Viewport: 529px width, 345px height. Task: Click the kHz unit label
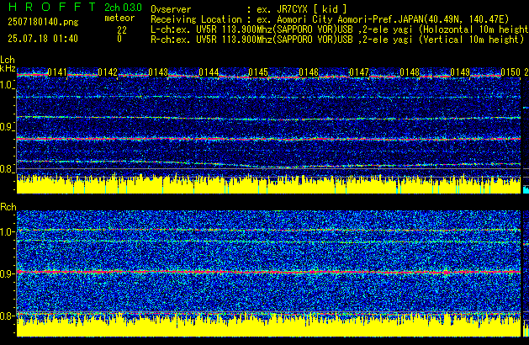8,68
